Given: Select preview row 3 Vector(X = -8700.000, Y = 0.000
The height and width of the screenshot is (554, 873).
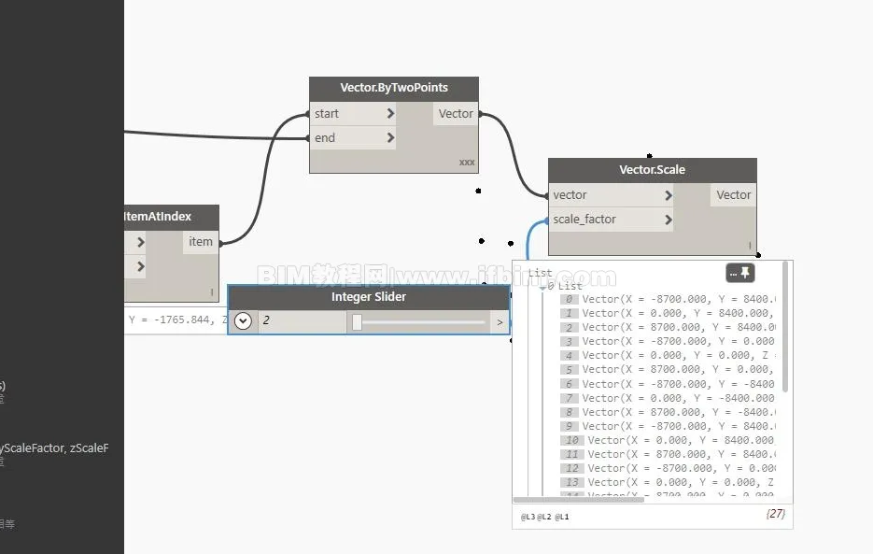Looking at the screenshot, I should 669,341.
